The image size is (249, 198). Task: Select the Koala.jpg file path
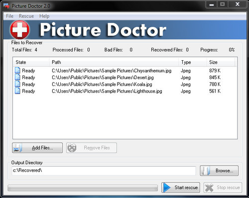102,85
